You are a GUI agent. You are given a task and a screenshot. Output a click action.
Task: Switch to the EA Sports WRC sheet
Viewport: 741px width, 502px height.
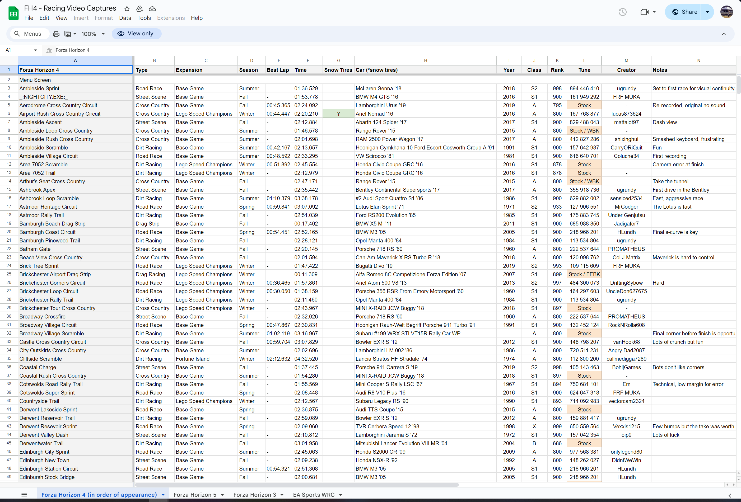pos(314,495)
